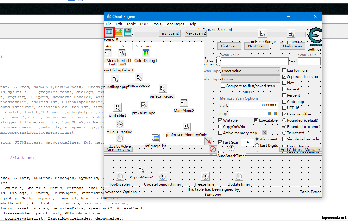Select the MainMenu2 component icon
348x221 pixels.
click(x=184, y=103)
